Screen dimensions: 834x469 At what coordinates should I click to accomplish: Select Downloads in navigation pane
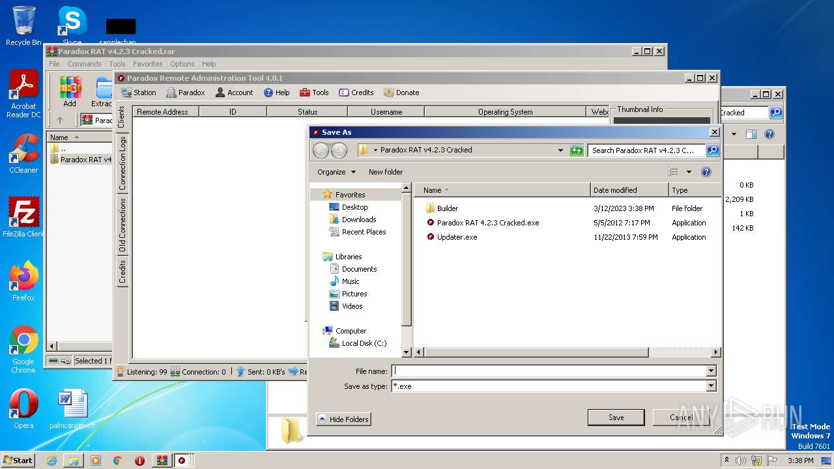[x=358, y=220]
